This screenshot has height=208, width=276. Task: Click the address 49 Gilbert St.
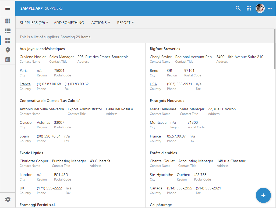tap(100, 161)
